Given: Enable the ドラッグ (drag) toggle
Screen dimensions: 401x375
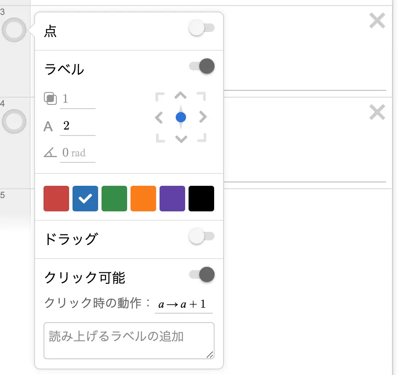Looking at the screenshot, I should [x=201, y=237].
